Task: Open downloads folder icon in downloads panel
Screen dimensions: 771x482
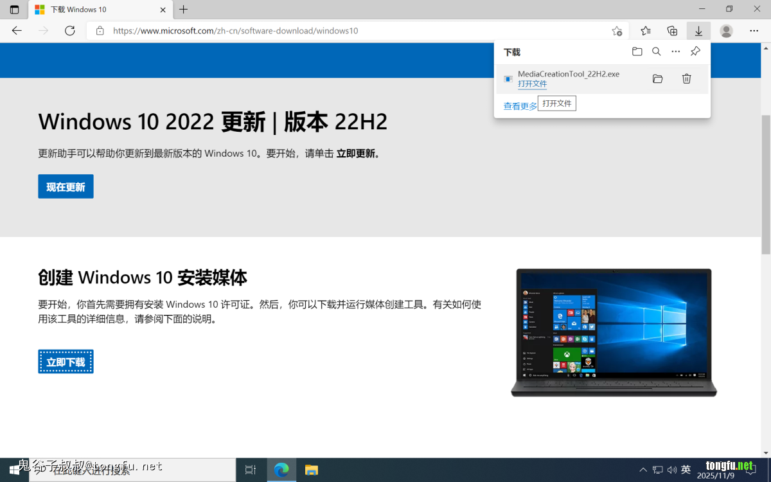Action: tap(637, 51)
